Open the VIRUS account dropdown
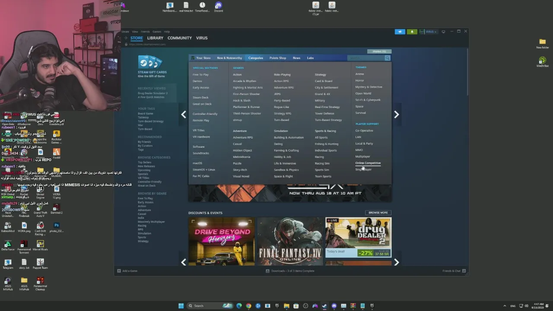The width and height of the screenshot is (553, 311). click(428, 32)
